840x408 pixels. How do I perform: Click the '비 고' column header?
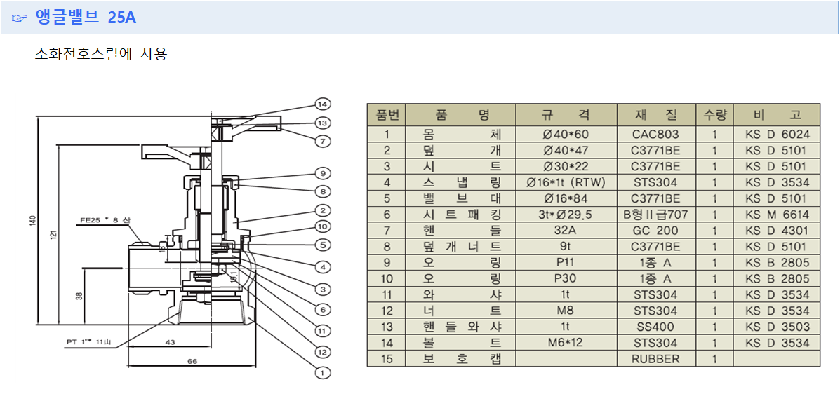[777, 114]
